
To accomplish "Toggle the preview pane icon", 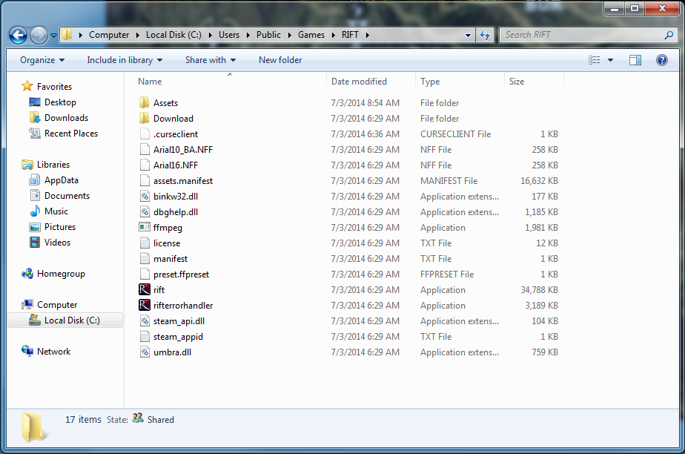I will [635, 60].
